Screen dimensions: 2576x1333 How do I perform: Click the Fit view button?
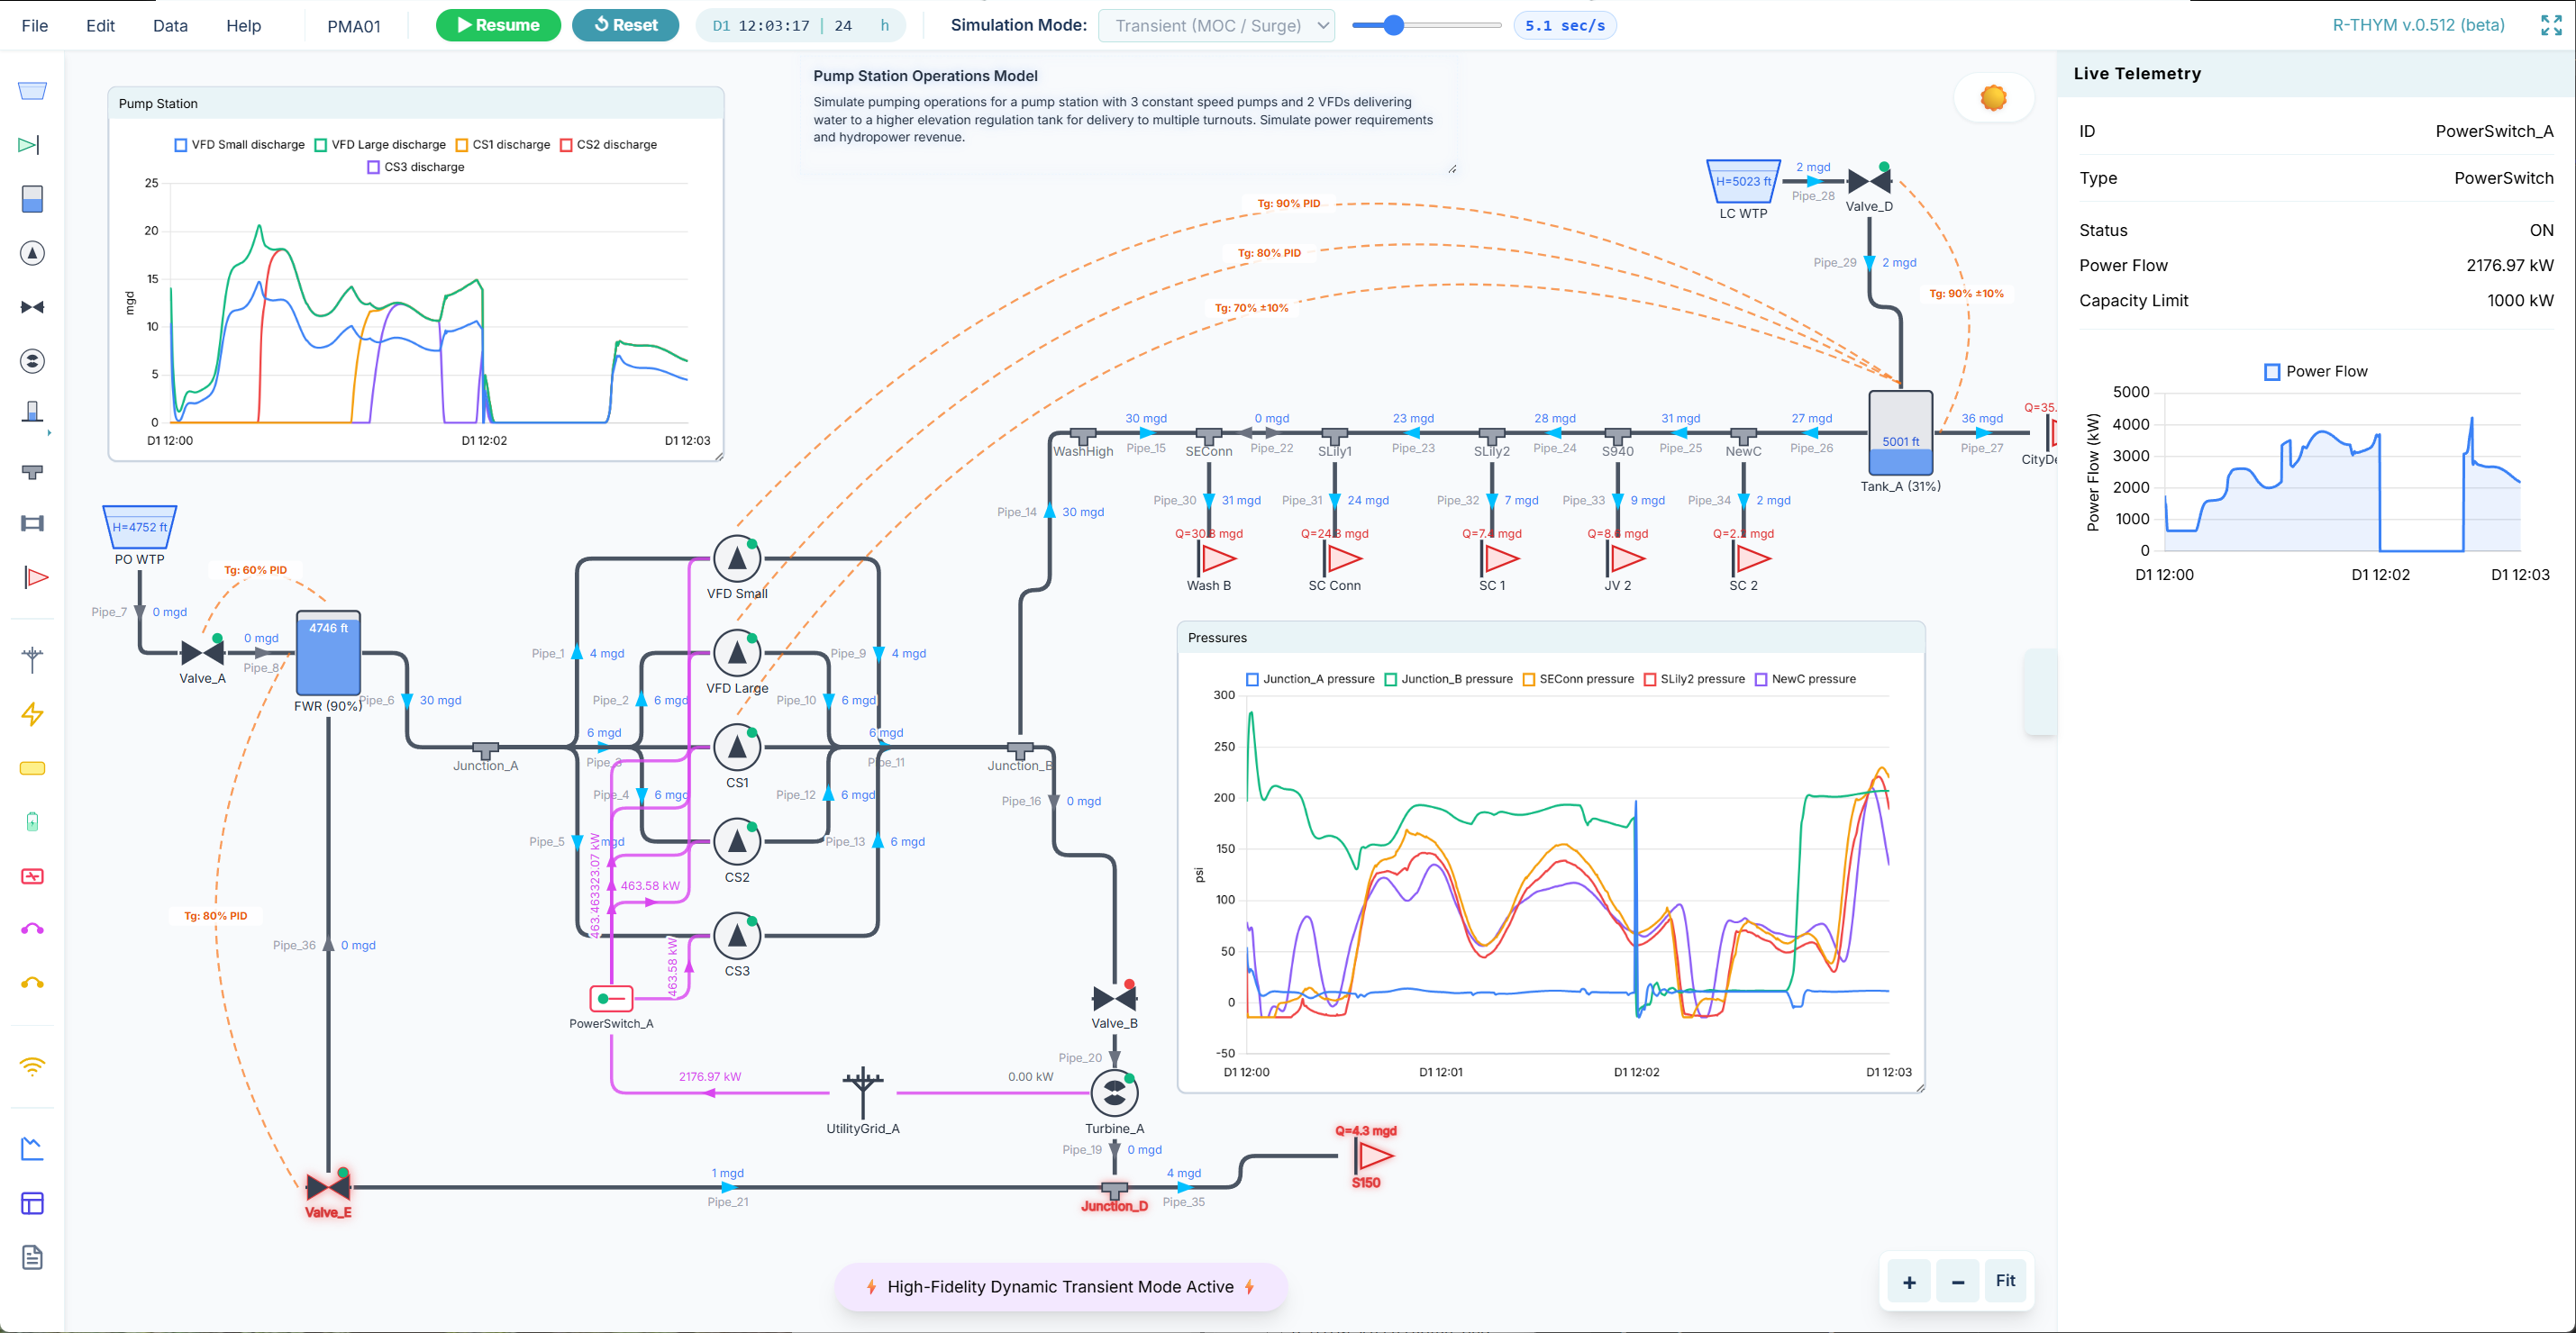tap(2005, 1281)
